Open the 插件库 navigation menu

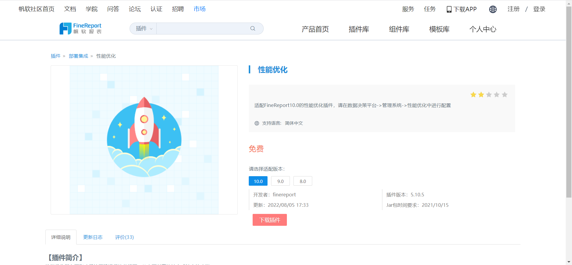coord(359,29)
